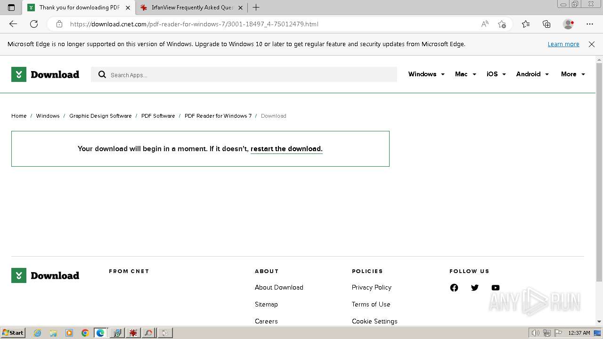
Task: Open a new browser tab
Action: [256, 8]
